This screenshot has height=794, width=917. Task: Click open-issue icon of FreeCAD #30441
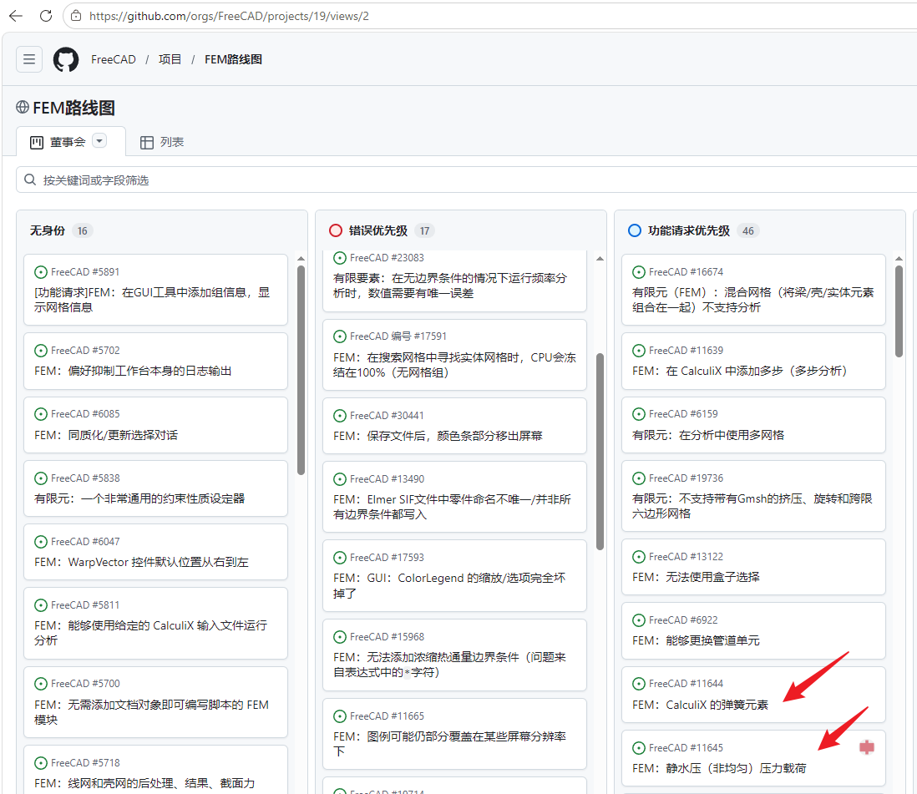(x=340, y=416)
